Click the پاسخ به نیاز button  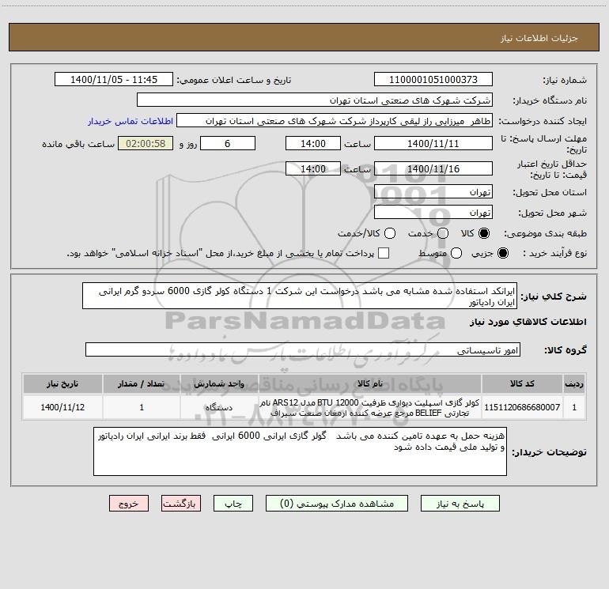tap(460, 504)
